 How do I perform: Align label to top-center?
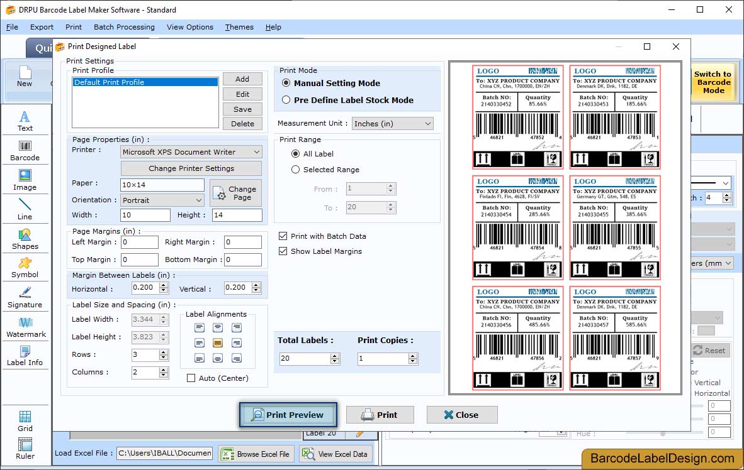(218, 327)
